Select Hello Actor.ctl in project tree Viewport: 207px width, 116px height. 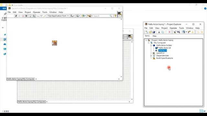coord(165,48)
